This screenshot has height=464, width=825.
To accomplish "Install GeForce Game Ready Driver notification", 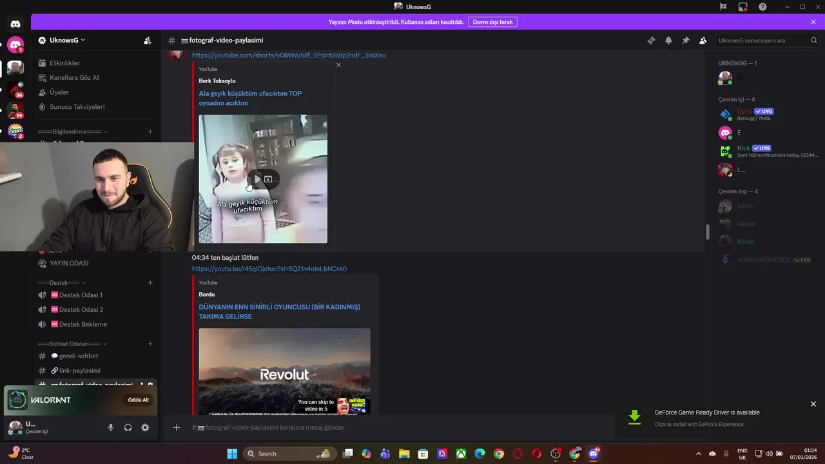I will (707, 418).
